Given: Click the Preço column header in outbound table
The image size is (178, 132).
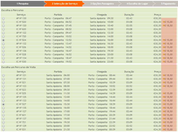Looking at the screenshot, I should [x=157, y=15].
